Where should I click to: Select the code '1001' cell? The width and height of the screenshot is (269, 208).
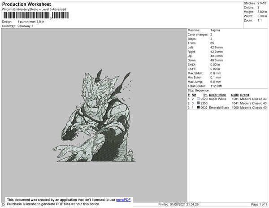[x=235, y=99]
